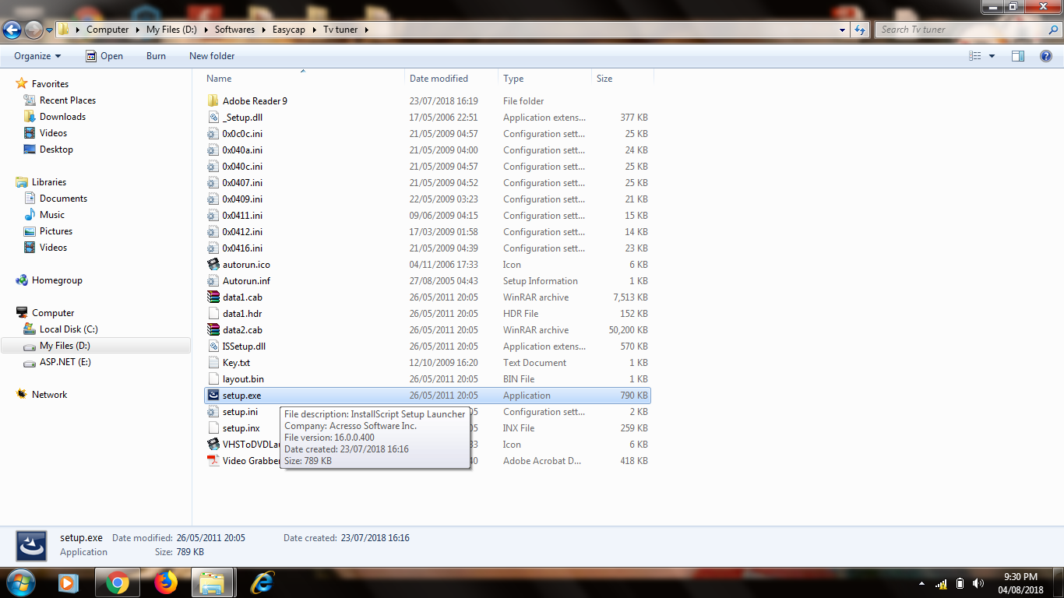Select Libraries in navigation pane

click(49, 182)
